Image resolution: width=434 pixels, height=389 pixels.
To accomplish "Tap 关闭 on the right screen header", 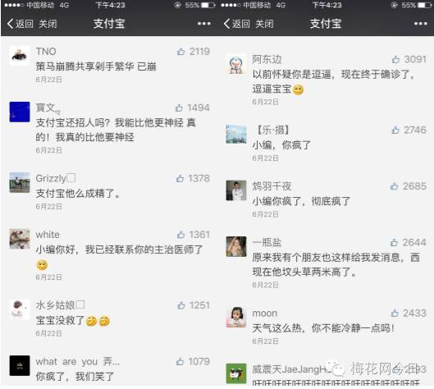I will pos(264,24).
